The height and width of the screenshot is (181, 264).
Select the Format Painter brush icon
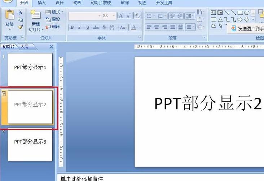[20, 27]
